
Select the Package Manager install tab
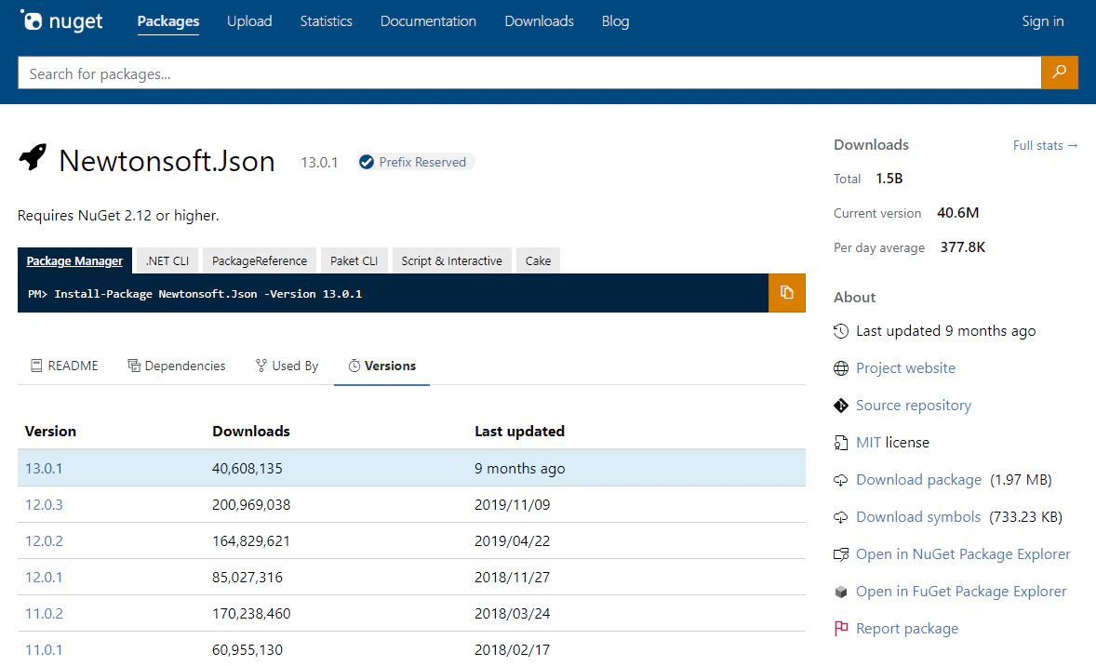(x=74, y=260)
